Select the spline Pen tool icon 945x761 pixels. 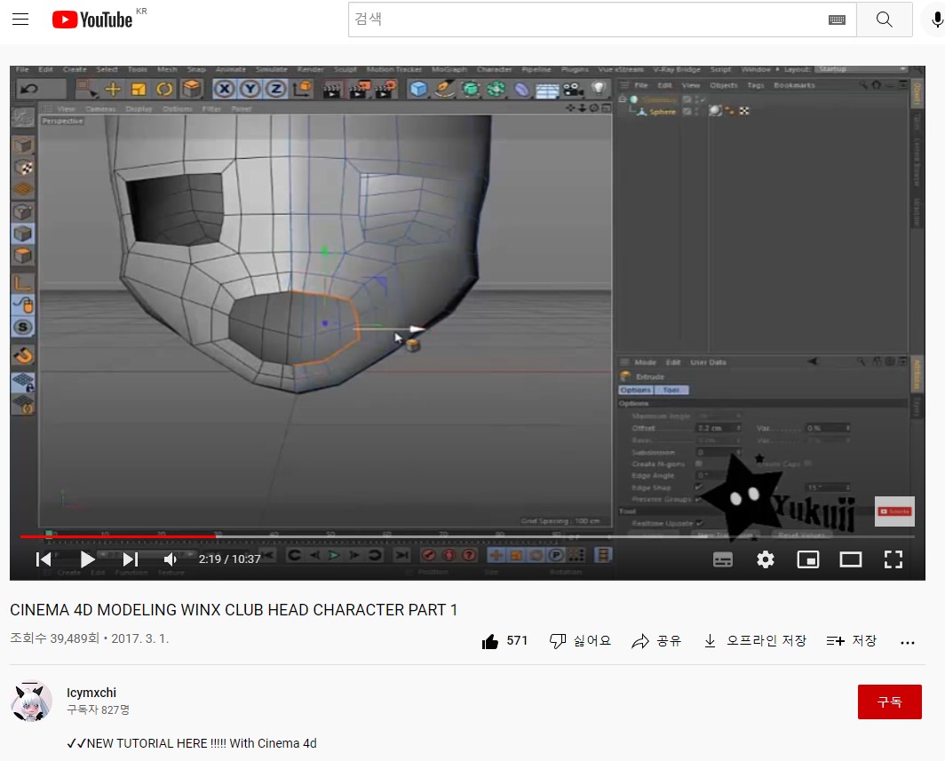[x=445, y=89]
